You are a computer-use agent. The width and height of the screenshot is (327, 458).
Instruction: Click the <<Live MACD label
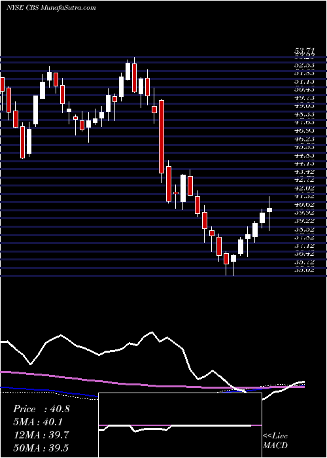[x=275, y=441]
